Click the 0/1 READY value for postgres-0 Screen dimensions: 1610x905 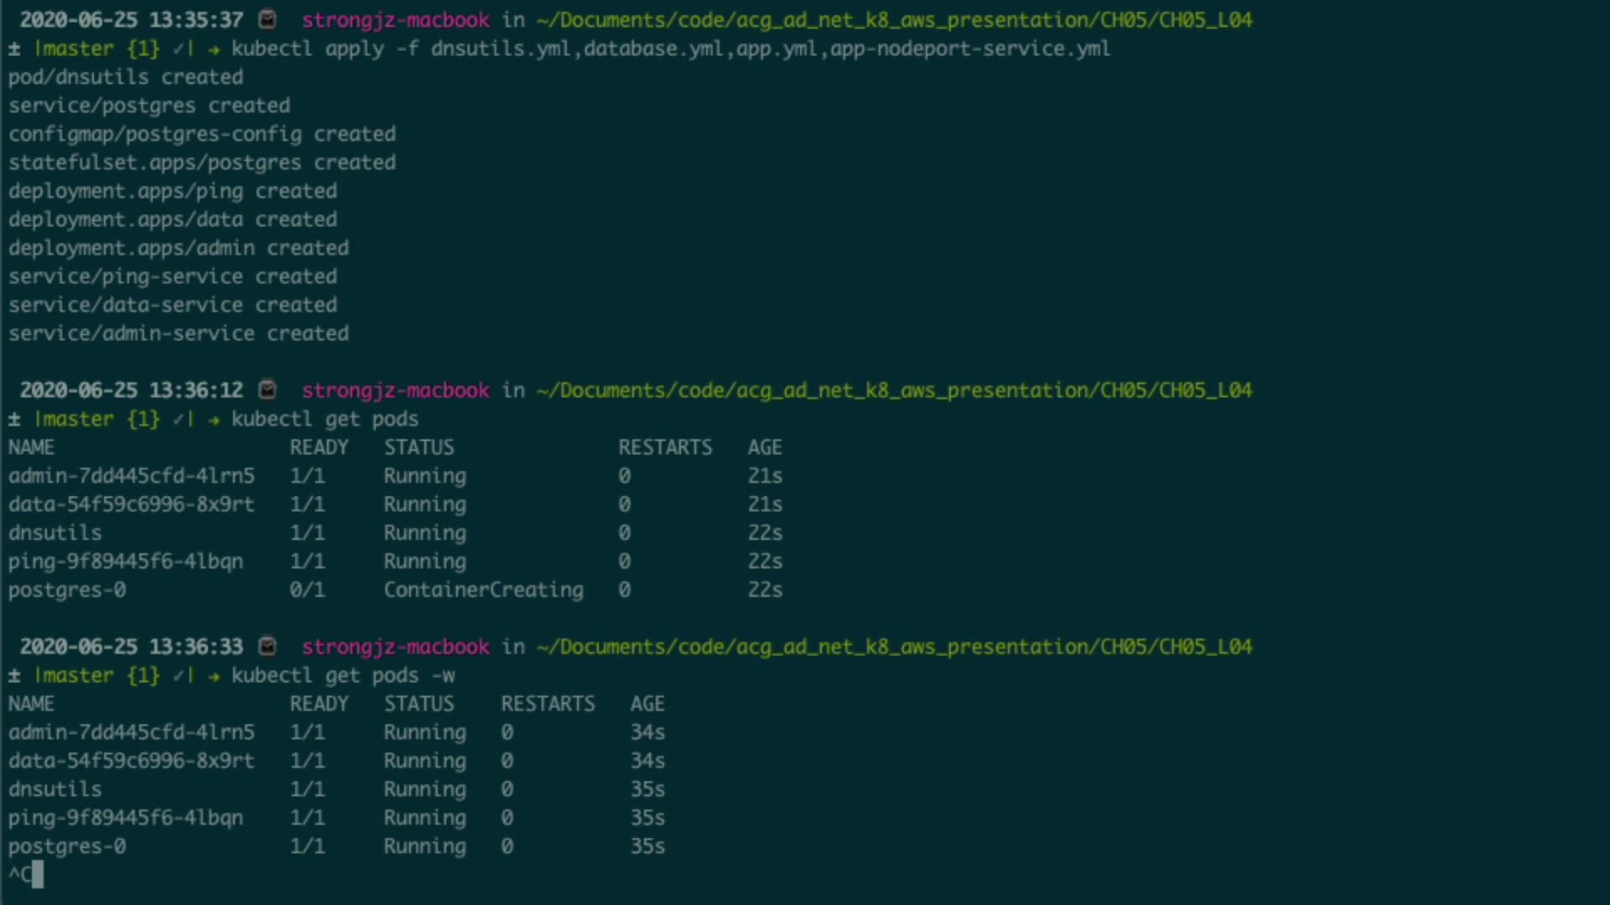pyautogui.click(x=307, y=590)
